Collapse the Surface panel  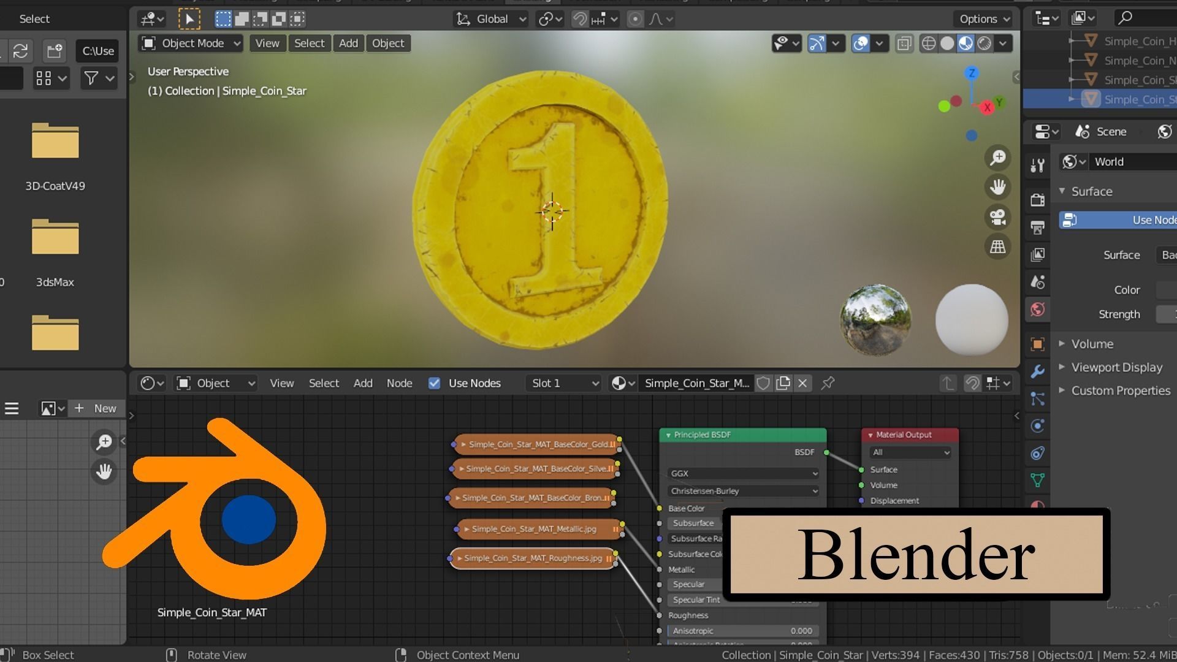[1091, 191]
